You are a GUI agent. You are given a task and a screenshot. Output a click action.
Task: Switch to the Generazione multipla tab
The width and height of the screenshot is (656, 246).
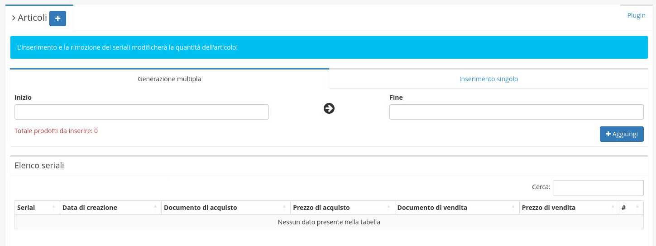pos(169,79)
